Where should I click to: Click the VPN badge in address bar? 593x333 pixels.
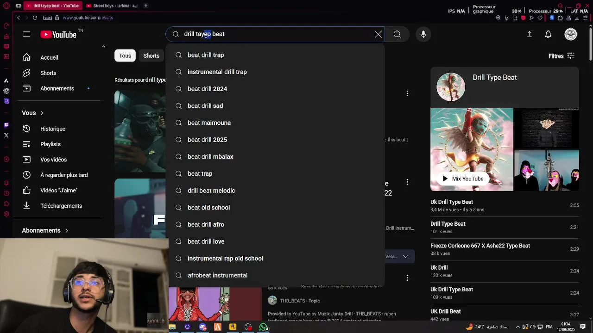pyautogui.click(x=47, y=18)
